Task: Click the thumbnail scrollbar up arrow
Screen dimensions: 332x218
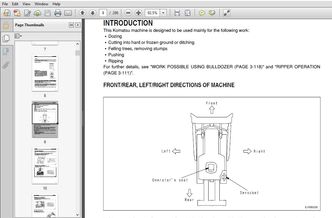Action: click(x=77, y=44)
